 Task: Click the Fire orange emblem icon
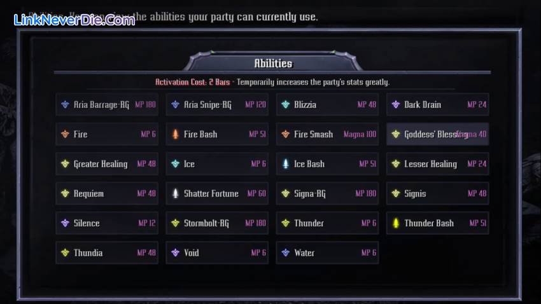(65, 134)
